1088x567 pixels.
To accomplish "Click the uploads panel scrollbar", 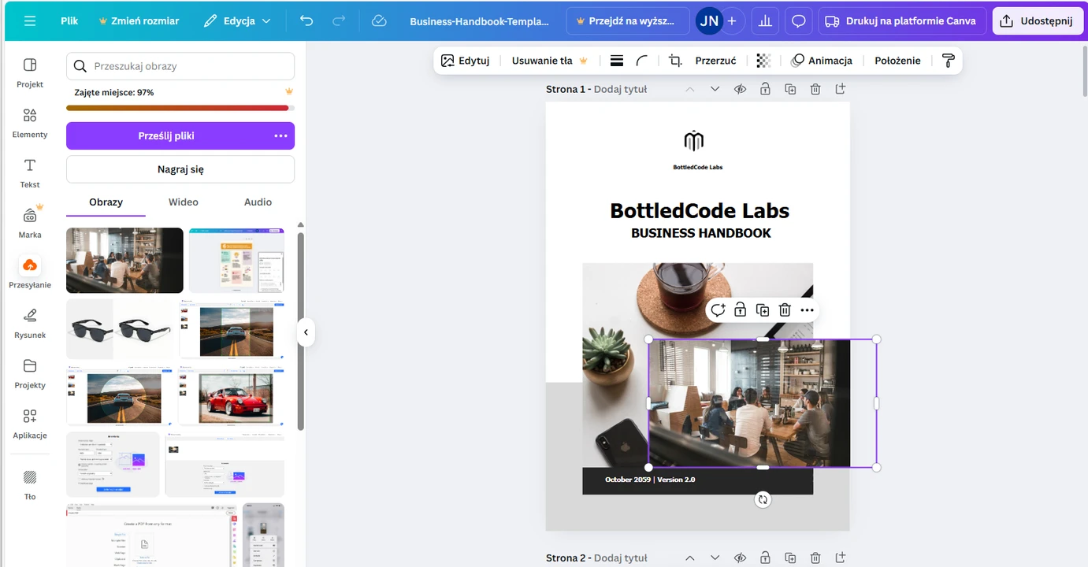I will point(300,331).
